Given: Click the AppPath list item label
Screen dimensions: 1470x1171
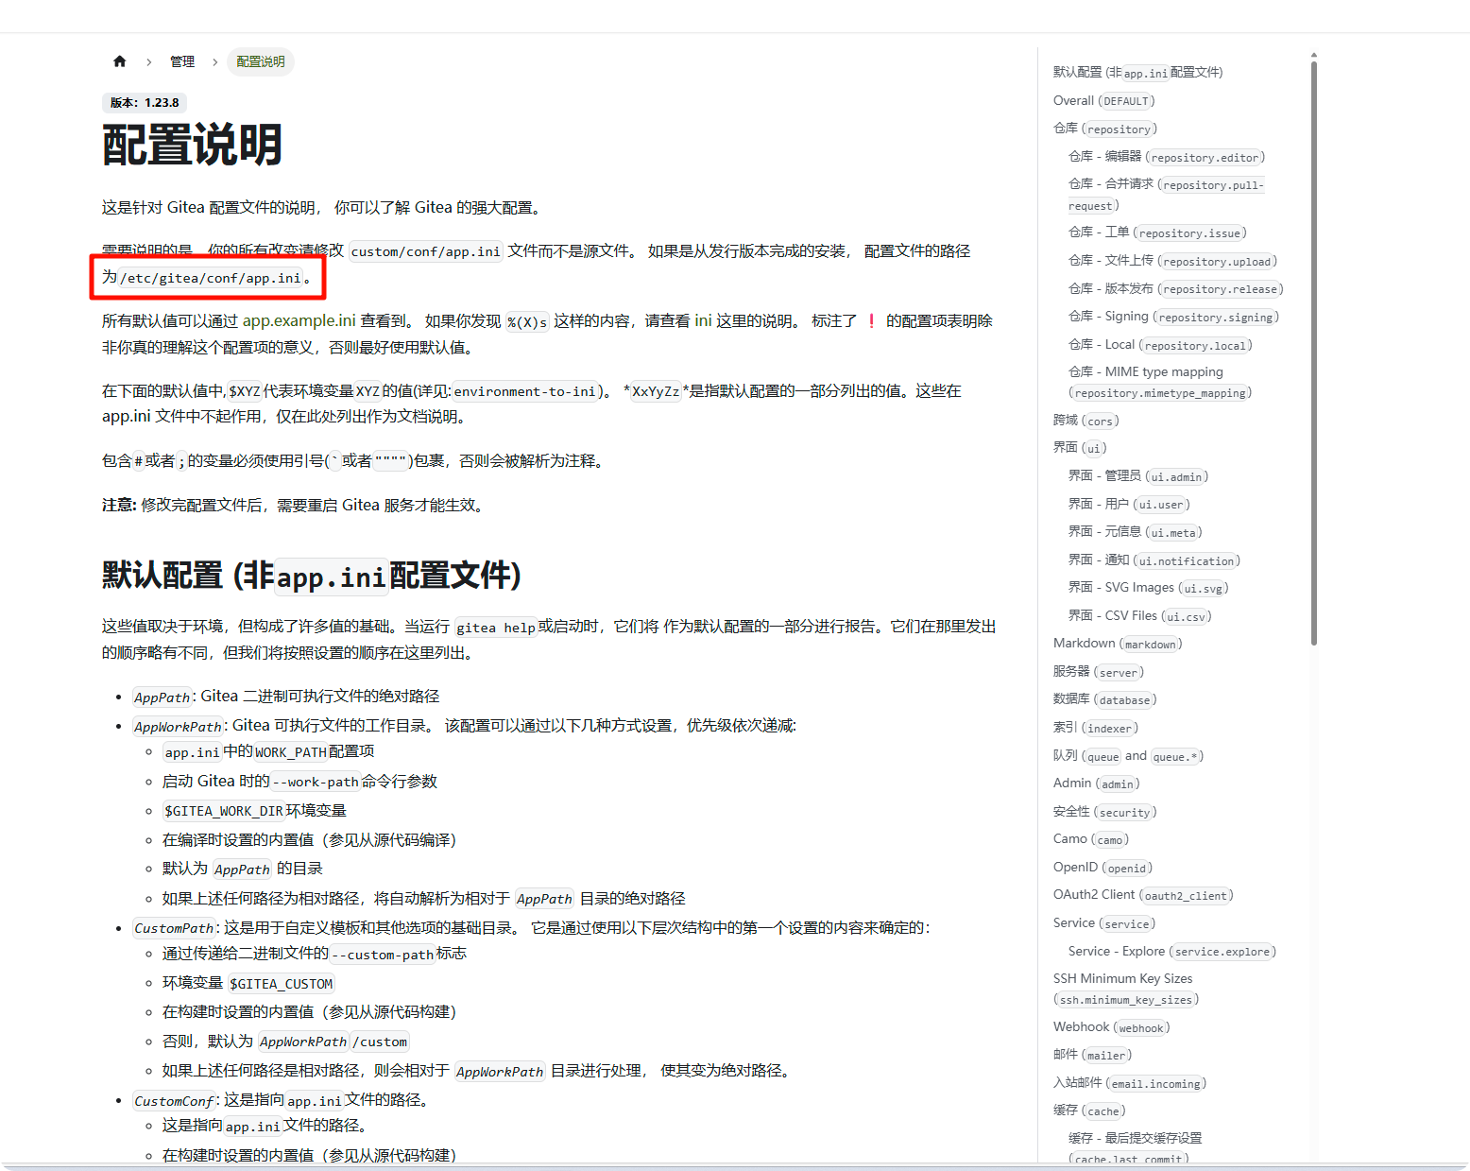Looking at the screenshot, I should point(162,697).
